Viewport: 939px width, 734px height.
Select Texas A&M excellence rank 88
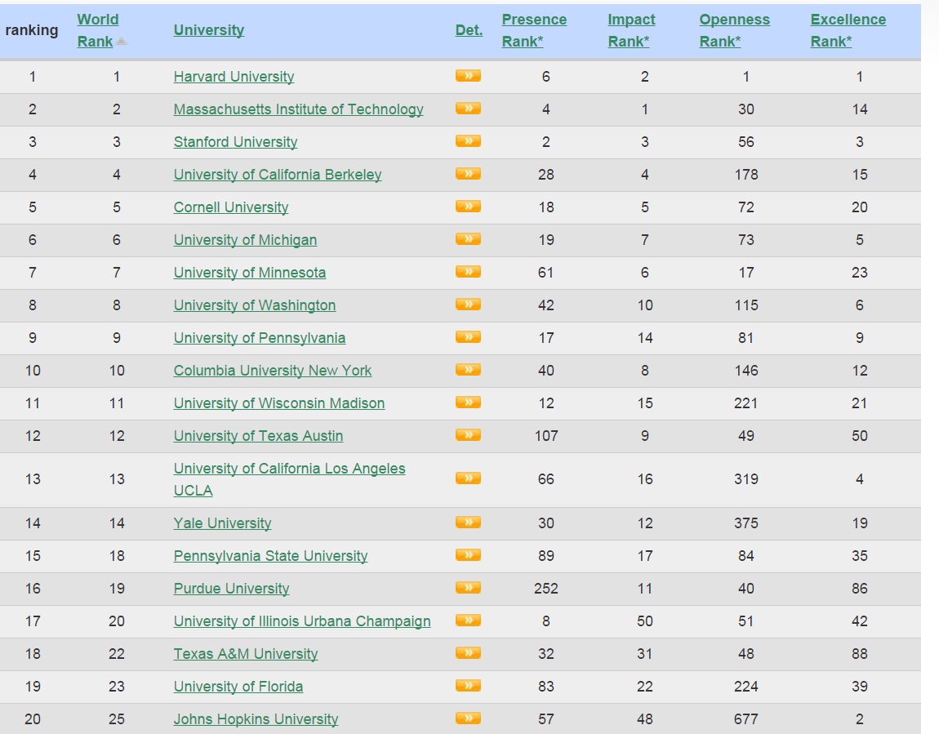[x=859, y=654]
